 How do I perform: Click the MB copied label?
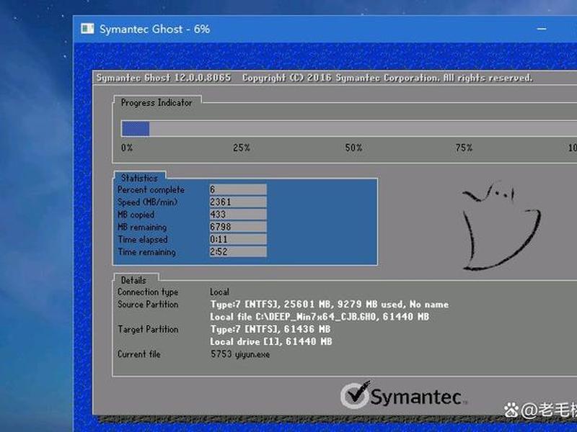pos(136,215)
